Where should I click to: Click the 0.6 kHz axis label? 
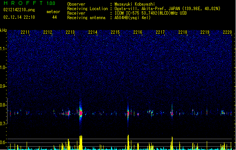coord(3,142)
